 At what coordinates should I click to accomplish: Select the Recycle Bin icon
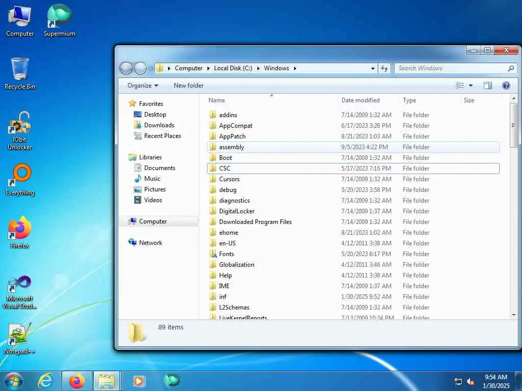[x=20, y=74]
